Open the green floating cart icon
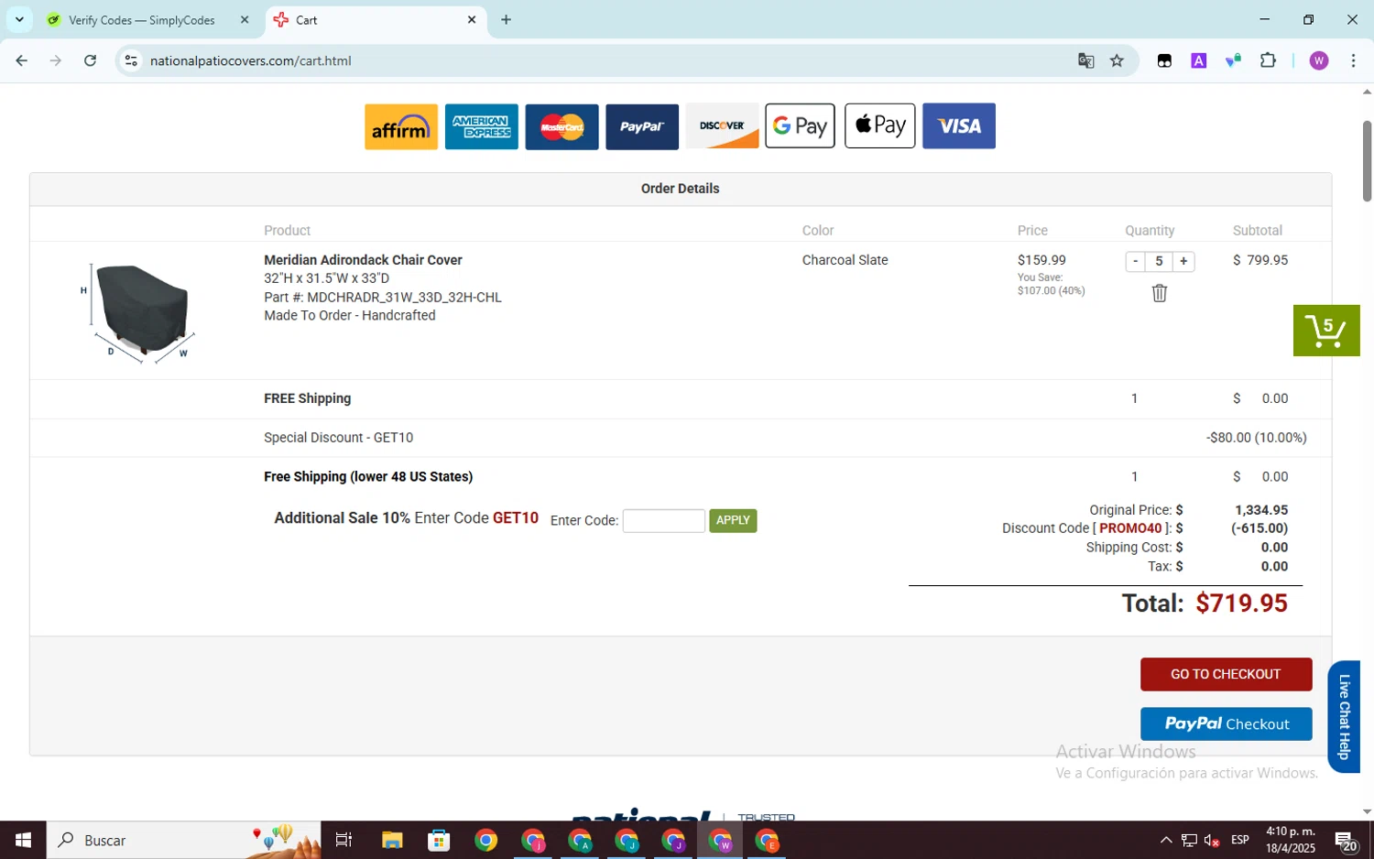 pyautogui.click(x=1326, y=331)
